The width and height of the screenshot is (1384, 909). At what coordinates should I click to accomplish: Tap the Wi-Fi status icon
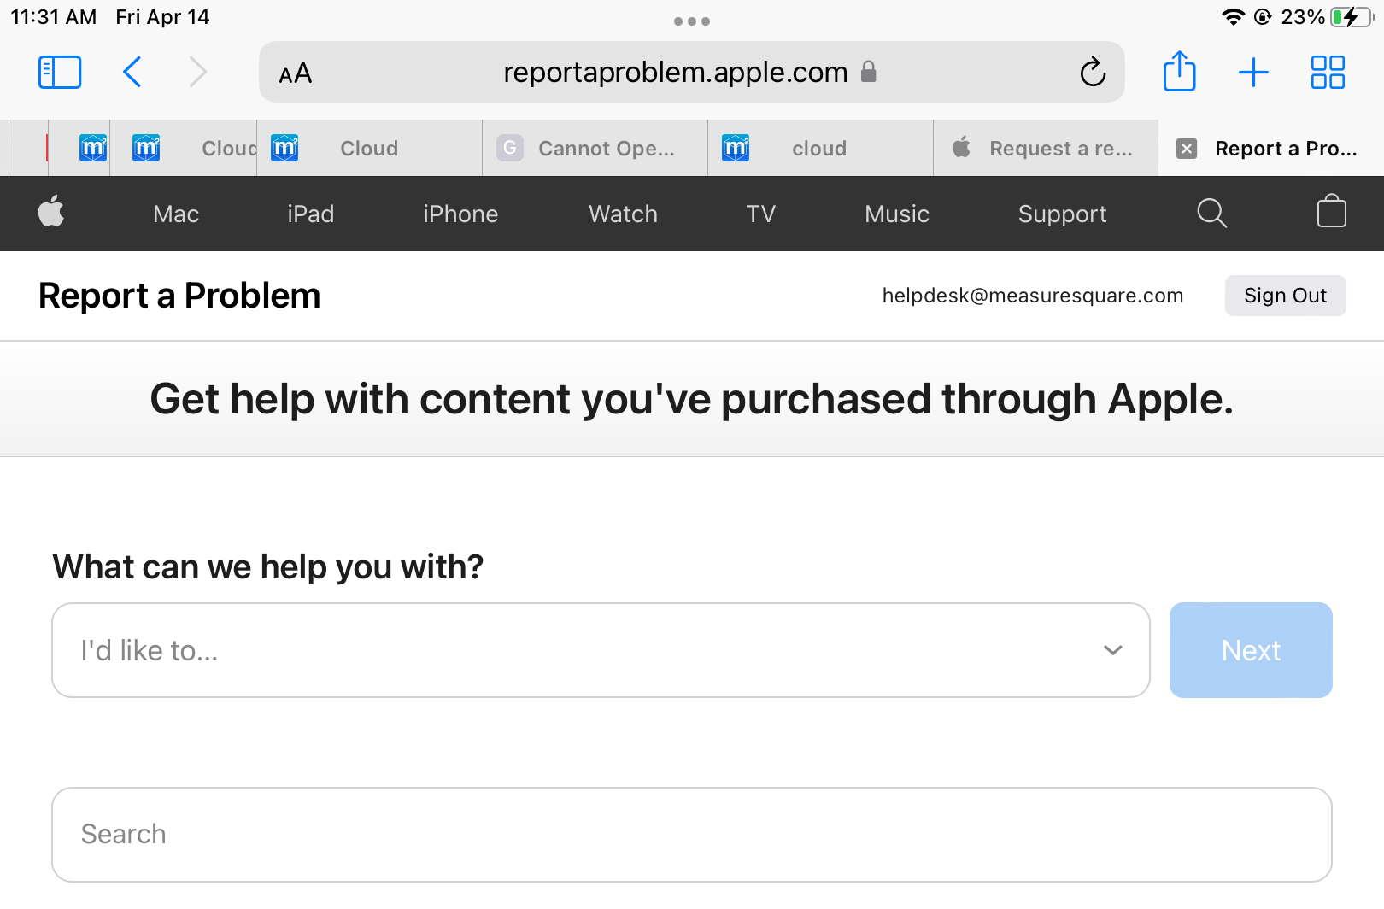click(1233, 17)
